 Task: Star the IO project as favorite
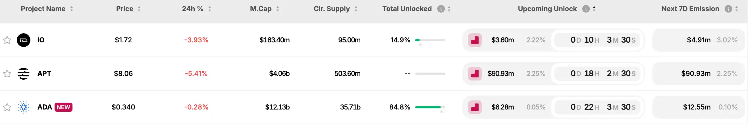(7, 40)
